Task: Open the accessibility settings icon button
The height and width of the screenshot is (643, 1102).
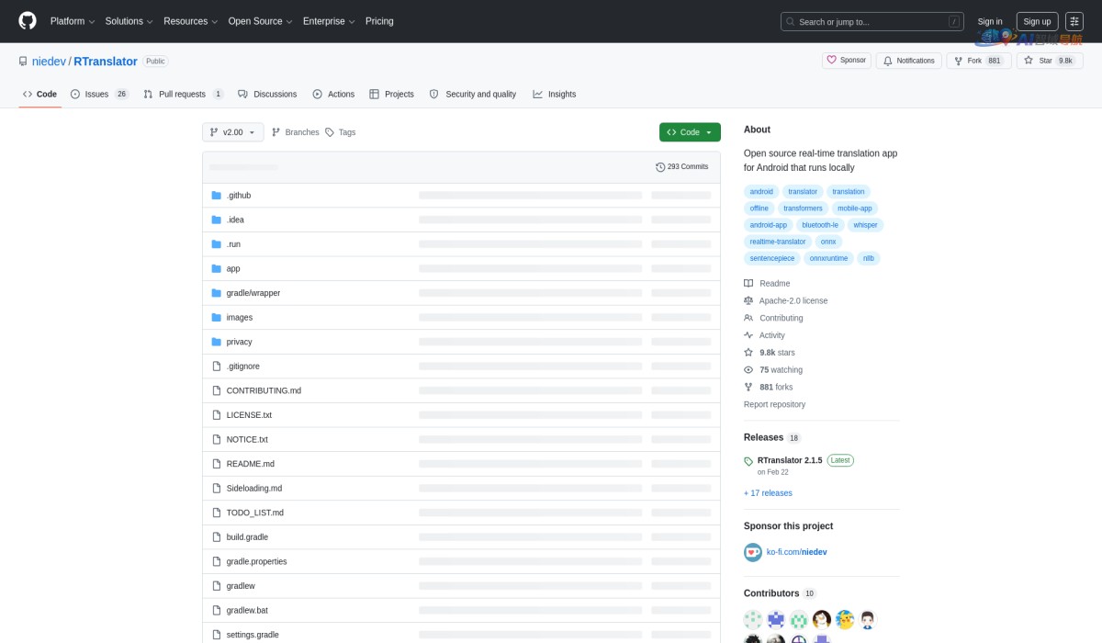Action: (1074, 21)
